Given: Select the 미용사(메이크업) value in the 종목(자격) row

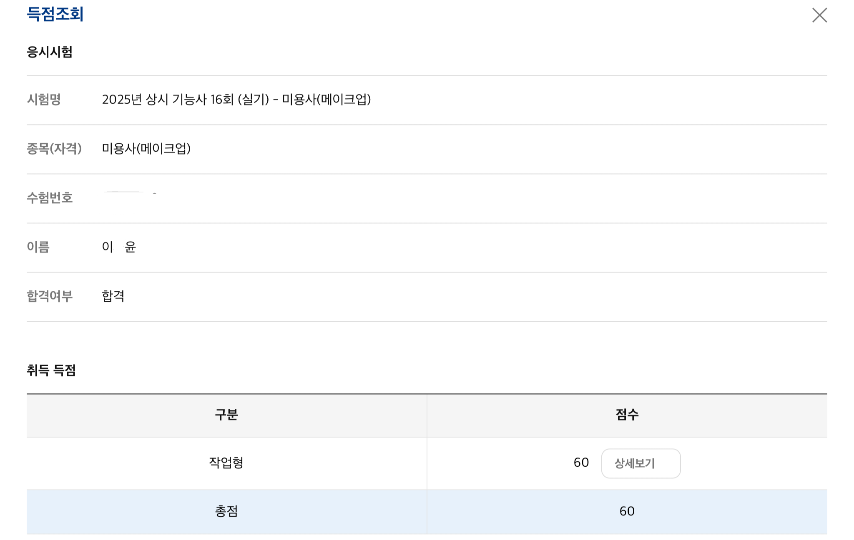Looking at the screenshot, I should tap(146, 149).
